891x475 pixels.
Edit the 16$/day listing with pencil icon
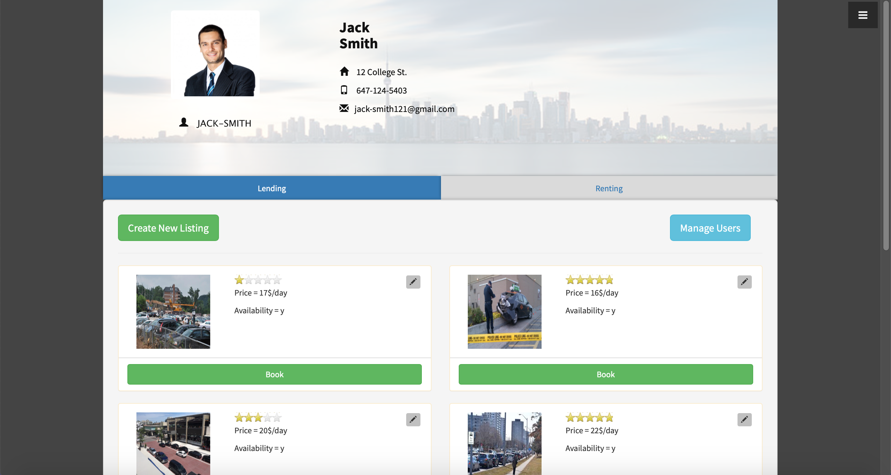(x=744, y=282)
